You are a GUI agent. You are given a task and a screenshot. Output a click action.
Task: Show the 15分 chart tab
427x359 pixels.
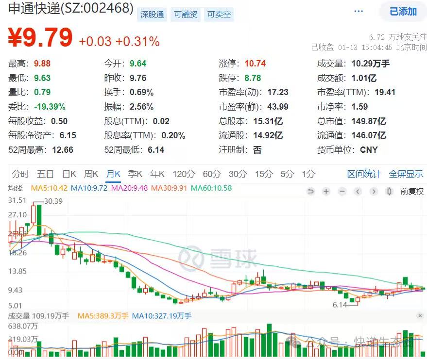(264, 174)
